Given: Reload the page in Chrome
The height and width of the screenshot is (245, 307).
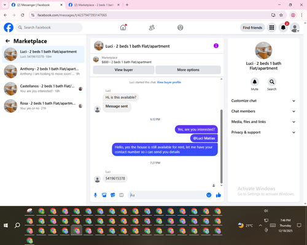Looking at the screenshot, I should click(23, 15).
